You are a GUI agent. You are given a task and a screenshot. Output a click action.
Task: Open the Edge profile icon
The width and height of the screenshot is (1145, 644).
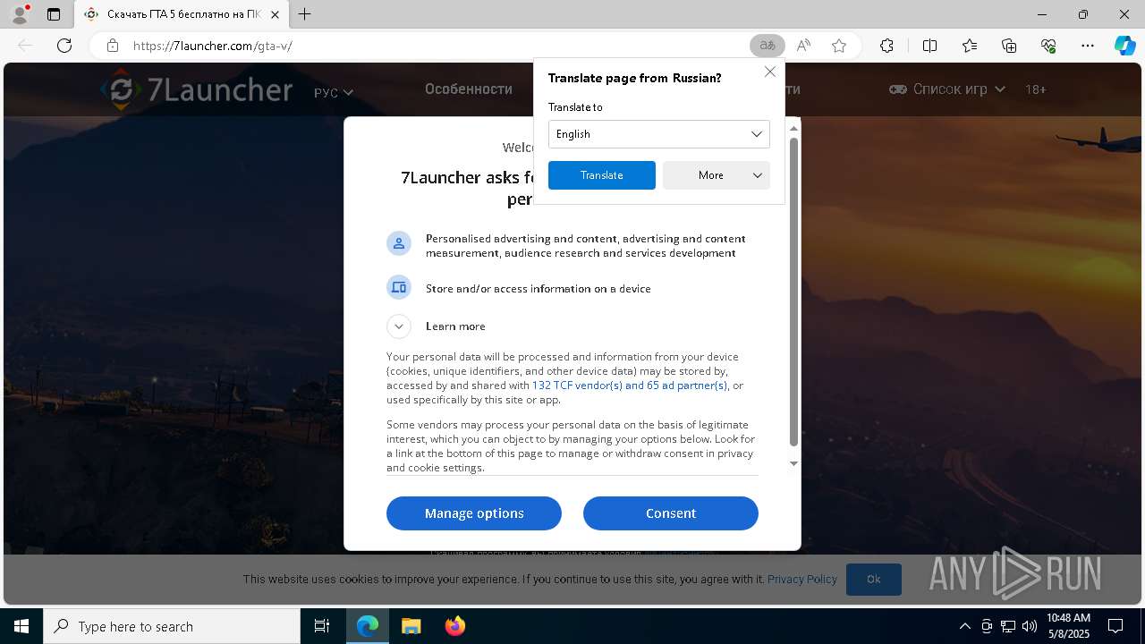coord(19,14)
